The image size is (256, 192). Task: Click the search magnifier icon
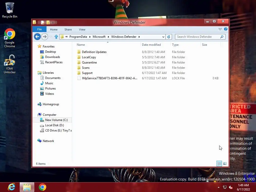point(222,37)
